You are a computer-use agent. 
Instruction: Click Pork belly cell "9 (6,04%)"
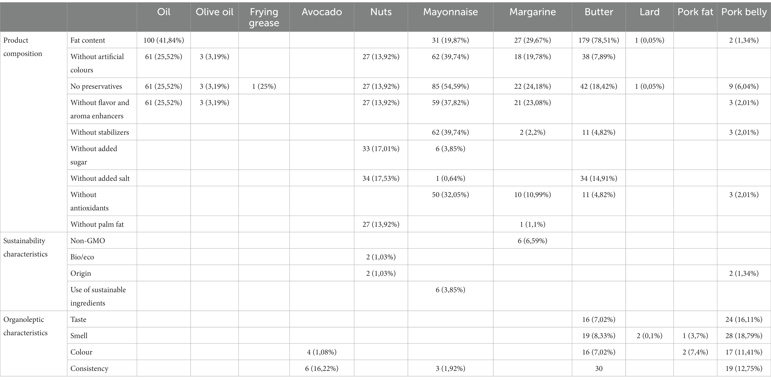(744, 86)
